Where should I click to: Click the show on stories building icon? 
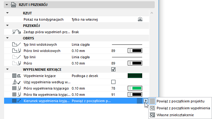click(x=140, y=19)
